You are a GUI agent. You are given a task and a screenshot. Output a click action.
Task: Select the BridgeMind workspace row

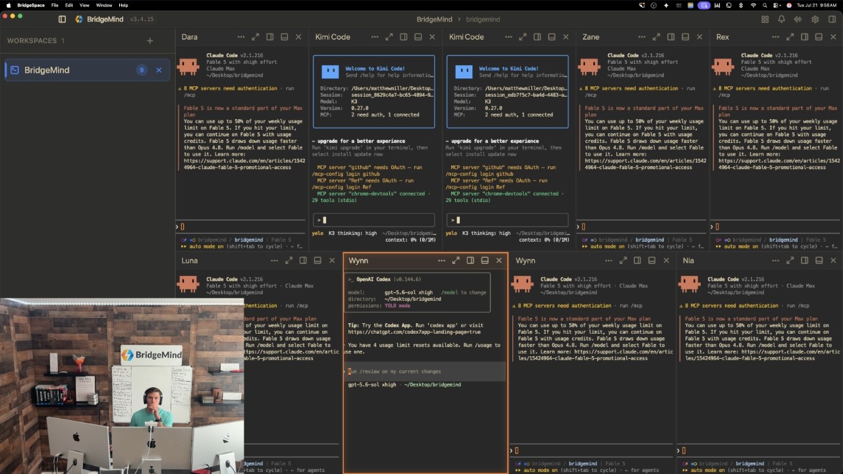point(87,70)
